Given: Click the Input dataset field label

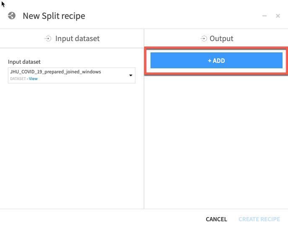Looking at the screenshot, I should pos(24,62).
